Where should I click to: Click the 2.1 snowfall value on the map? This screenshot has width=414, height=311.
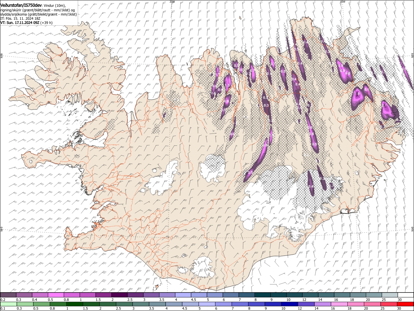click(385, 106)
